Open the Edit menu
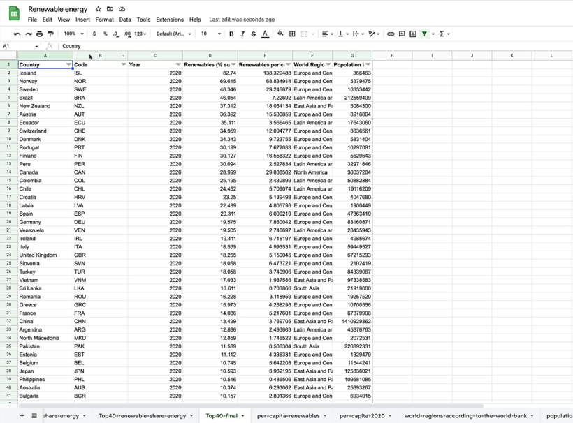 point(47,20)
